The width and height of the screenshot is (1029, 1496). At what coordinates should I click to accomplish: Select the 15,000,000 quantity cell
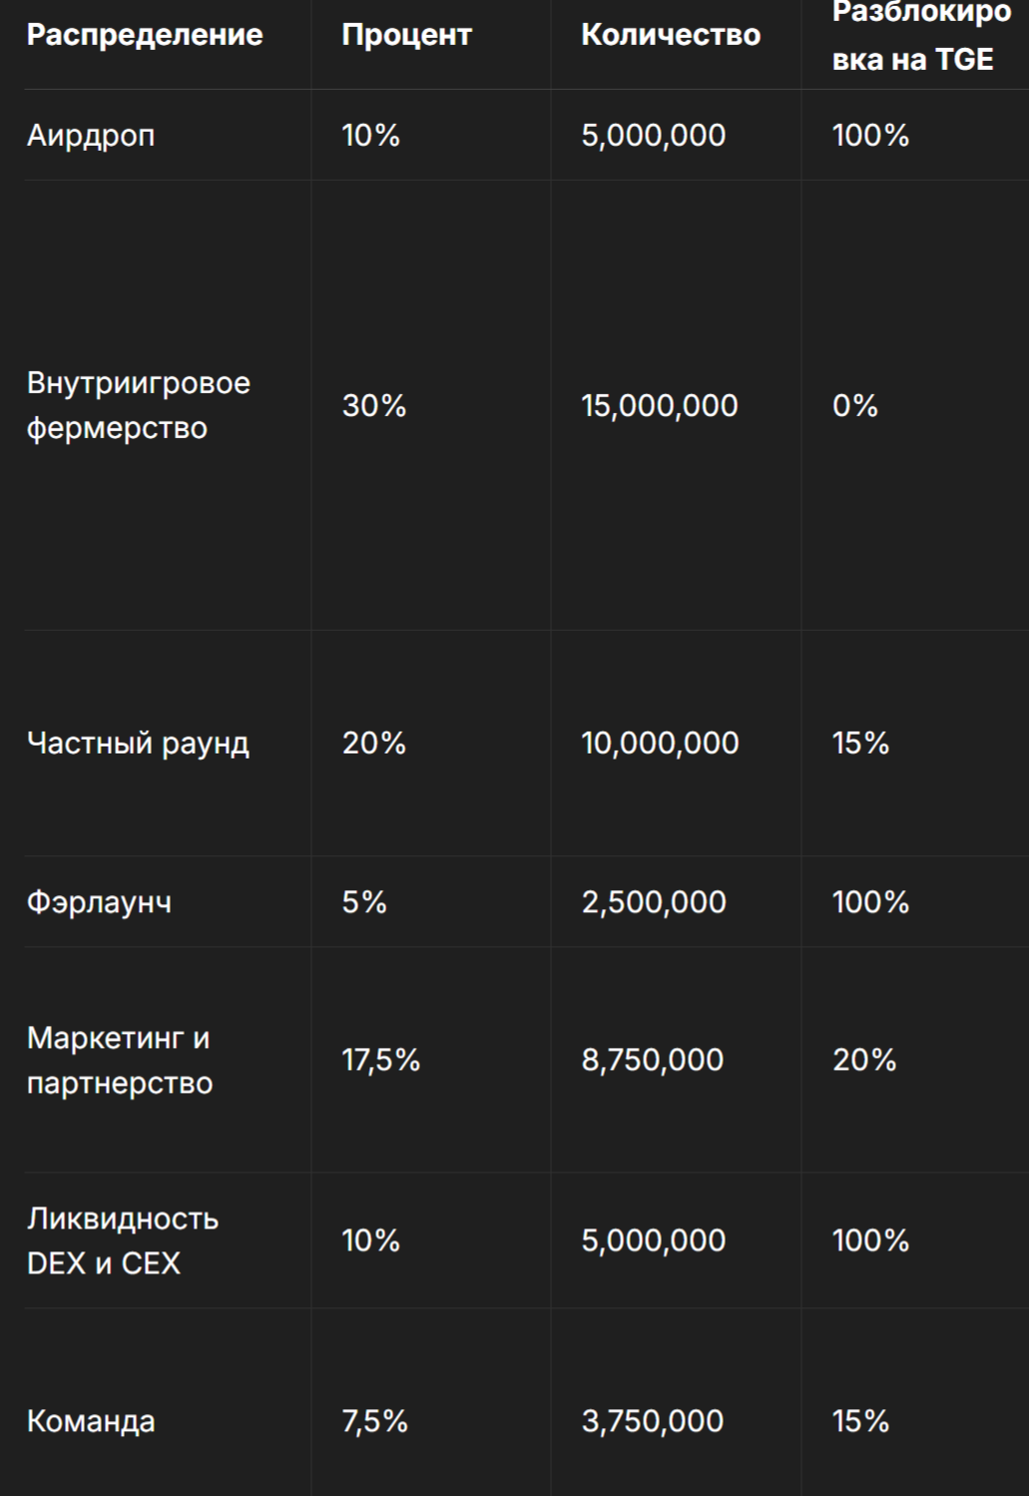(660, 406)
